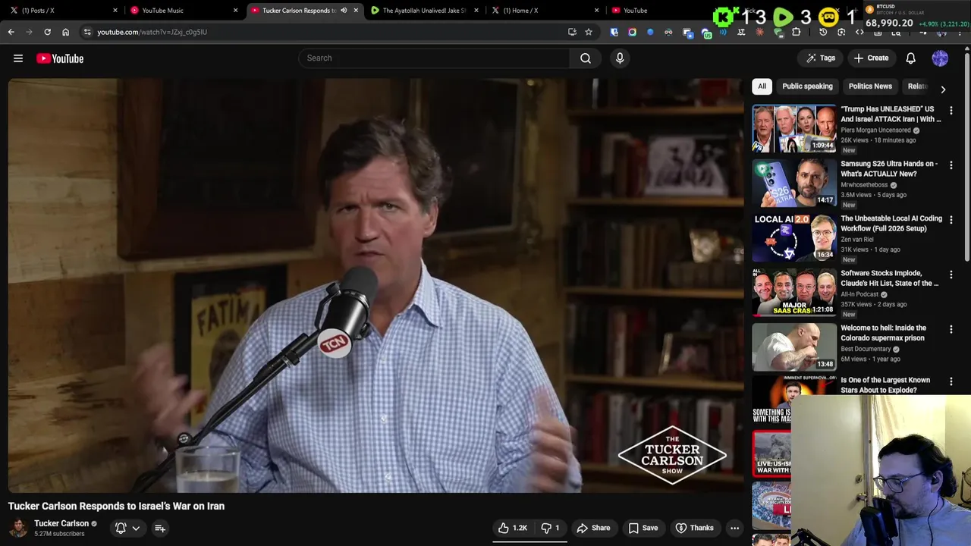Switch to the YouTube Music tab
The height and width of the screenshot is (546, 971).
(x=182, y=11)
